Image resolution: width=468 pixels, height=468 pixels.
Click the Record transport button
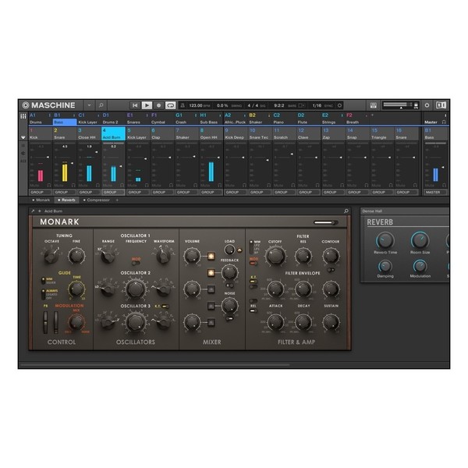point(158,105)
